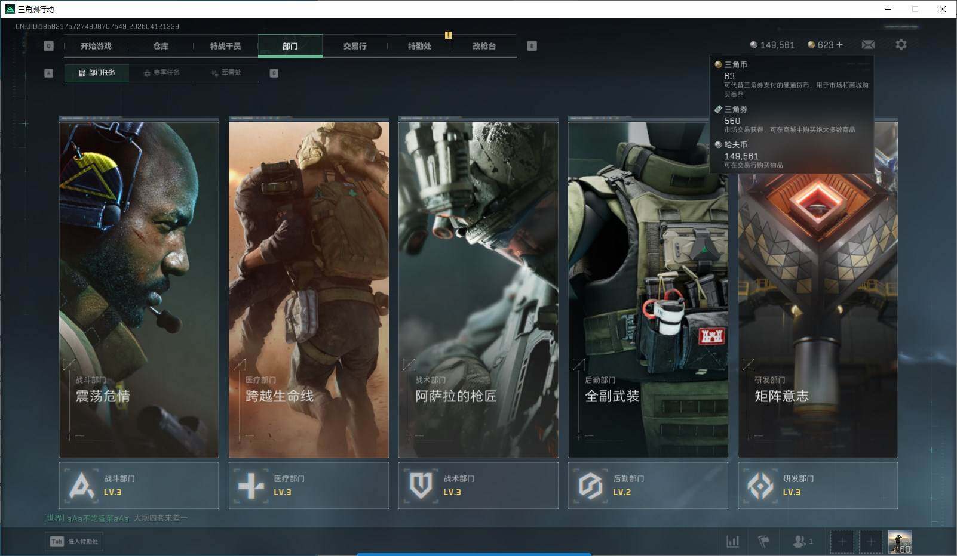This screenshot has height=556, width=957.
Task: Click the first empty squad slot
Action: [842, 542]
